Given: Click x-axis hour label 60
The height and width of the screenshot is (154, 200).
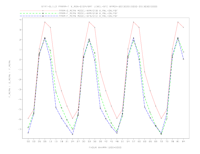Looking at the screenshot, I should tap(139, 141).
